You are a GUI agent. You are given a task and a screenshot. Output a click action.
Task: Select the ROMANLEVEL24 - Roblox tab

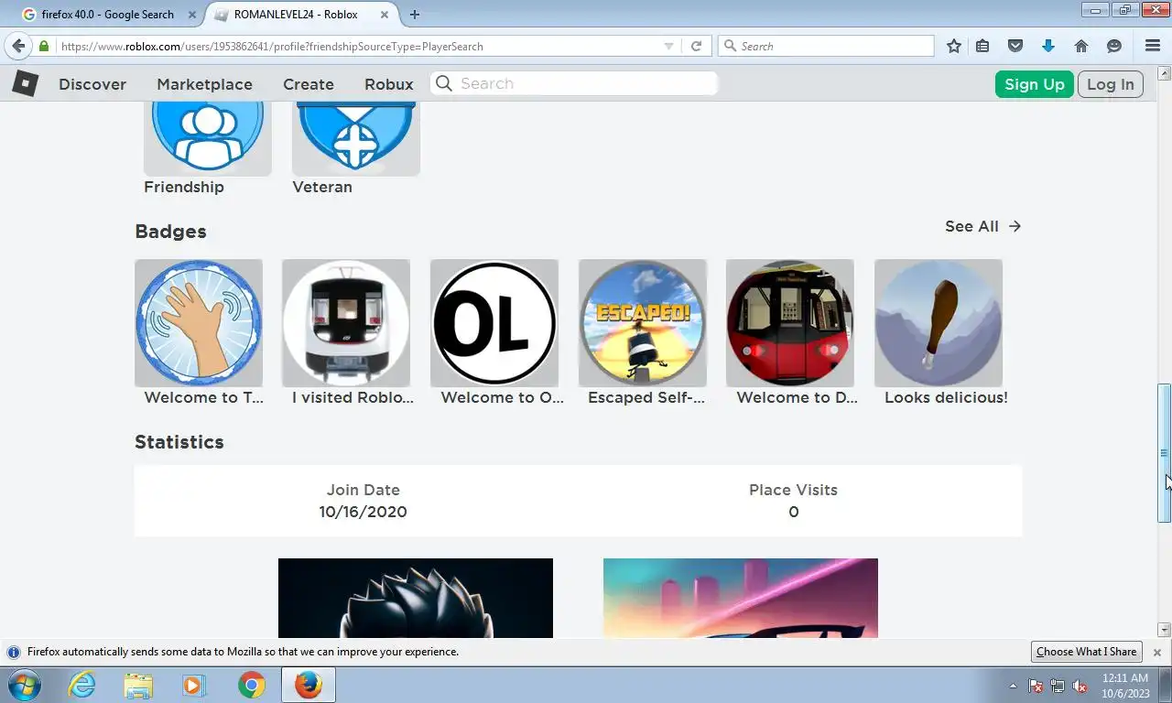click(x=296, y=15)
